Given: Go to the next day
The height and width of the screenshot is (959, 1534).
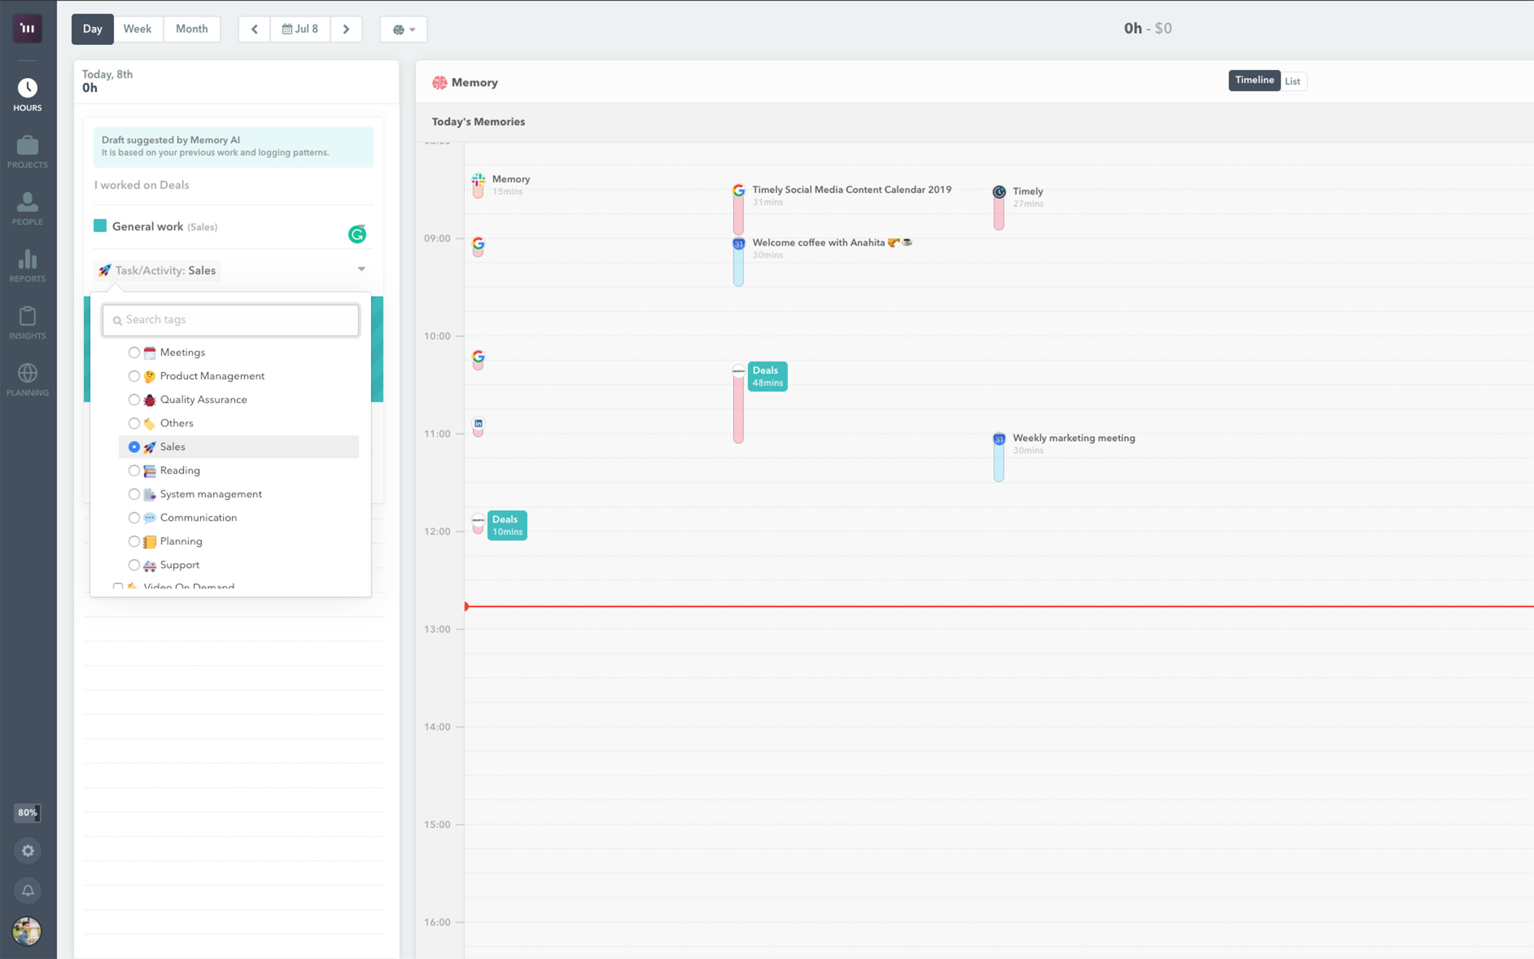Looking at the screenshot, I should click(346, 29).
